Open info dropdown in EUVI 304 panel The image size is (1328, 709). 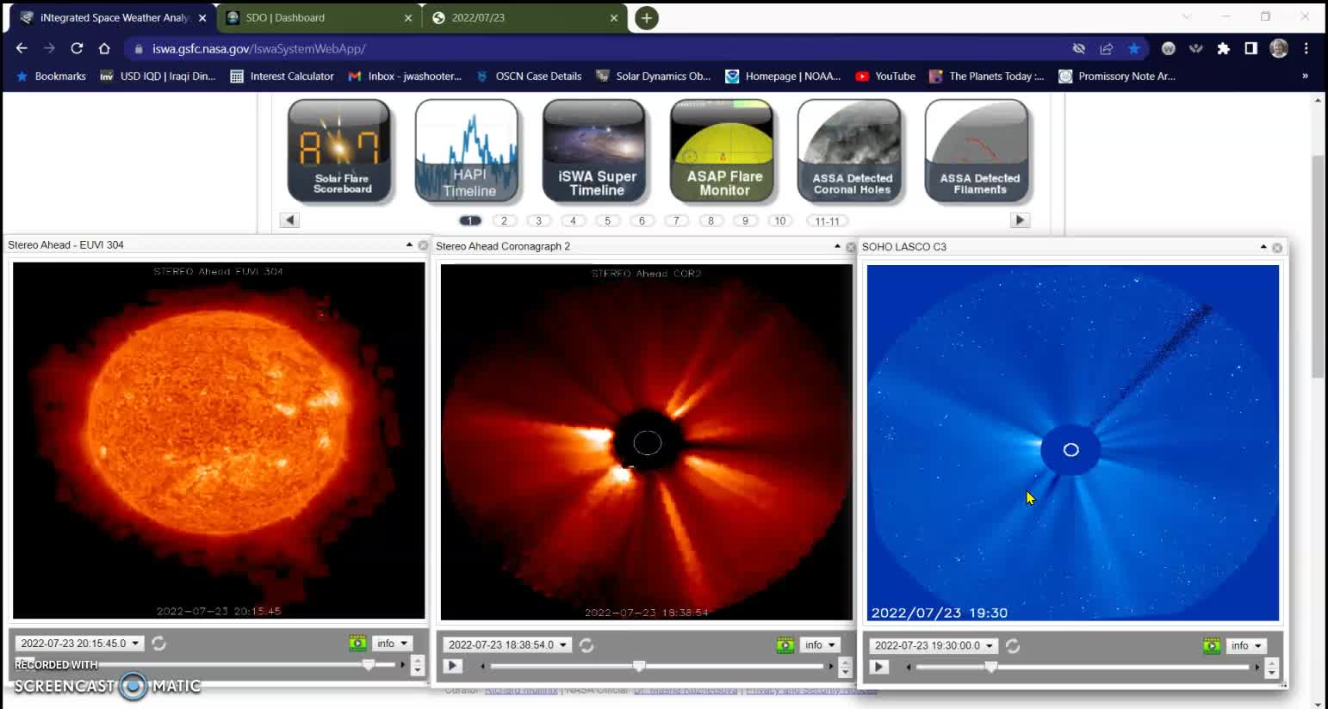coord(392,644)
